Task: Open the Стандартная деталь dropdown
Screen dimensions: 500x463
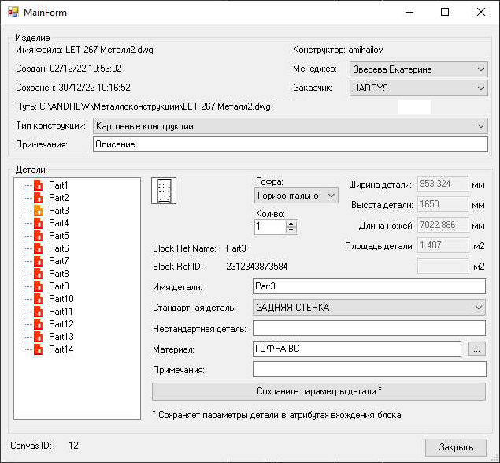Action: 479,308
